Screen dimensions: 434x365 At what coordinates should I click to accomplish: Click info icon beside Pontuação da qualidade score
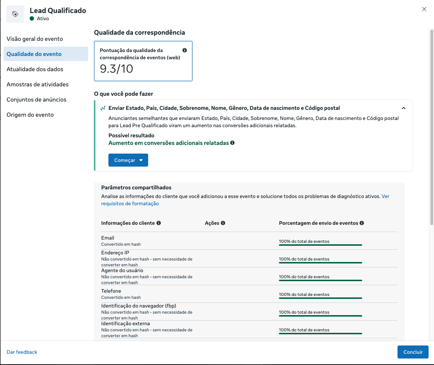pyautogui.click(x=185, y=50)
